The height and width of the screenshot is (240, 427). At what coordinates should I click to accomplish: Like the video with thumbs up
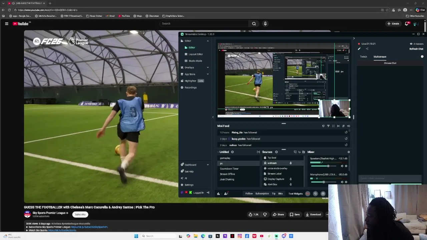(254, 215)
